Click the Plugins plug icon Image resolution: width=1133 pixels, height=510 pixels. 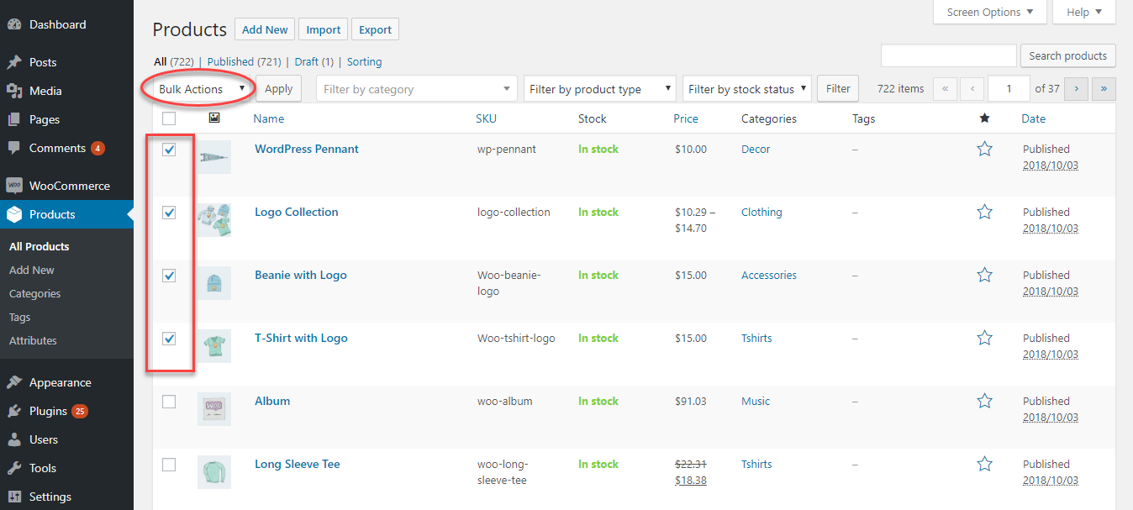[x=13, y=411]
